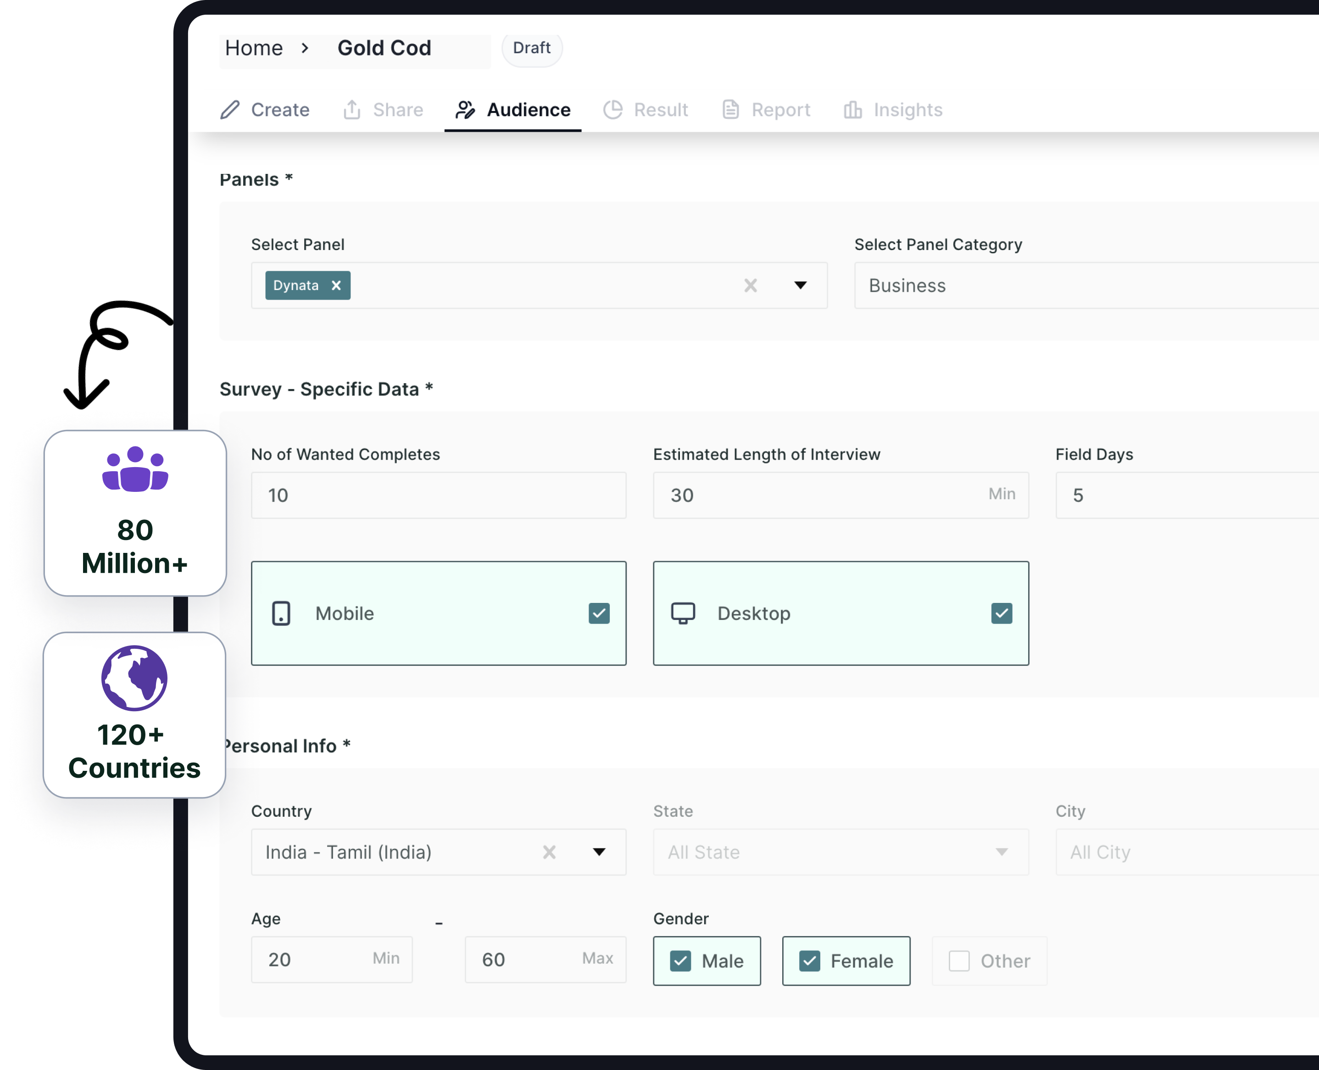Open the Report tab

[x=766, y=110]
